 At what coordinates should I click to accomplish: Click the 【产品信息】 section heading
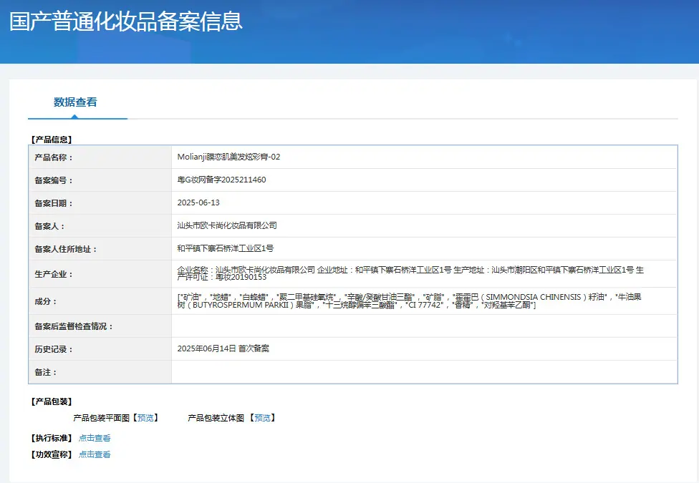point(52,140)
